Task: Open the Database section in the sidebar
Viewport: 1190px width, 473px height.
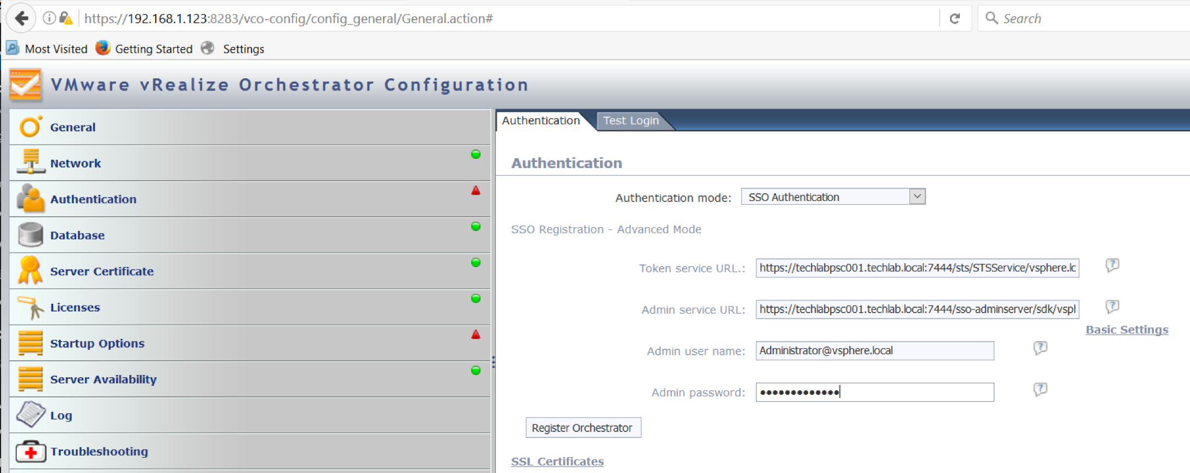Action: pos(250,235)
